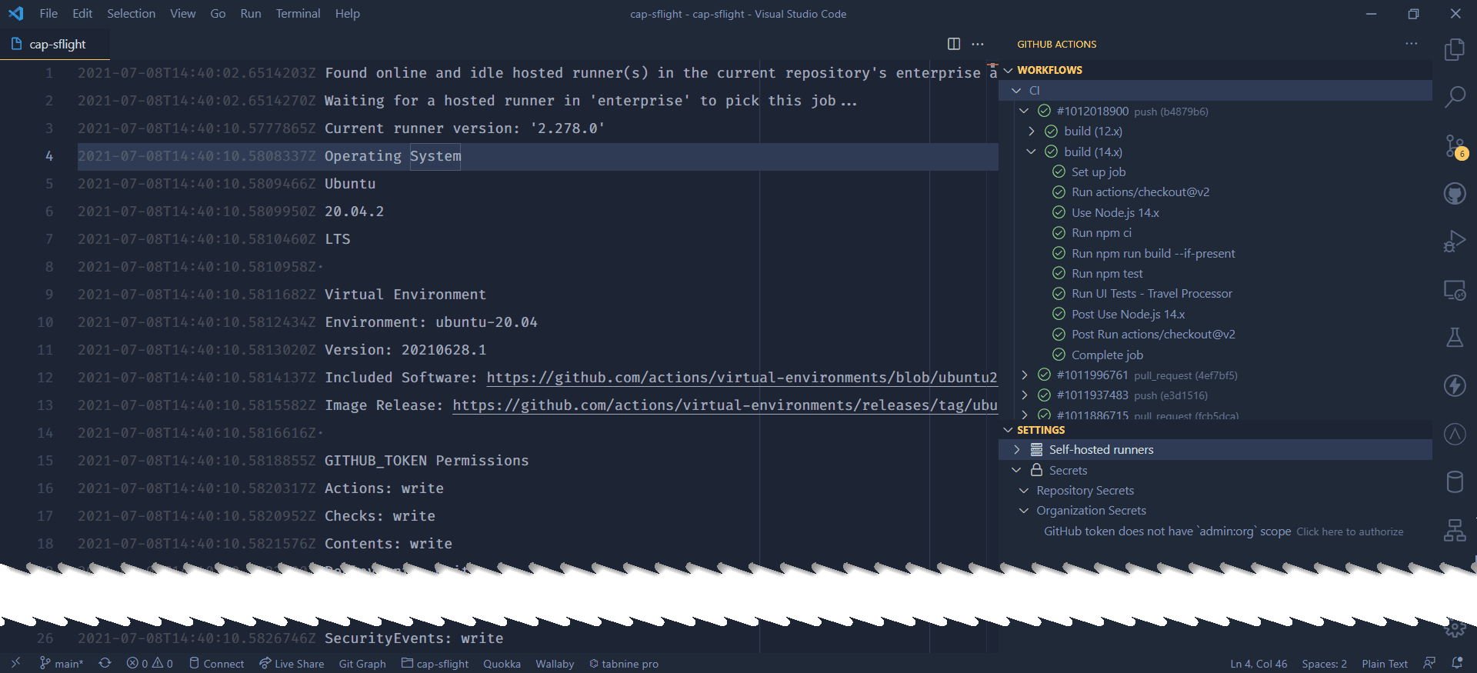Click here to authorize admin:org scope
The width and height of the screenshot is (1477, 673).
tap(1350, 531)
